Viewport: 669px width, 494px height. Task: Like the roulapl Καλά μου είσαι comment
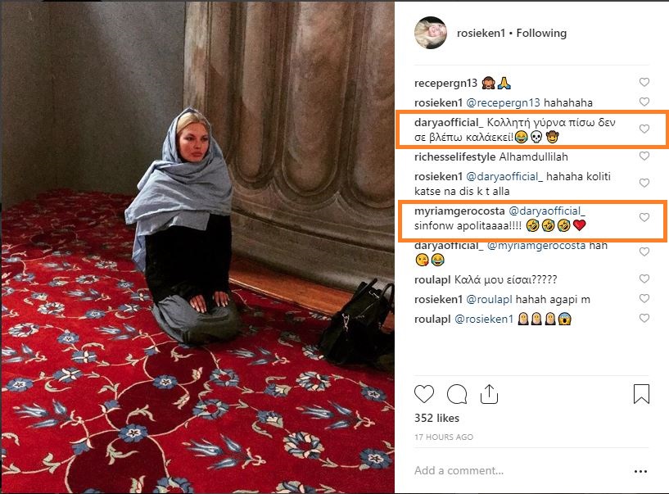click(x=644, y=279)
